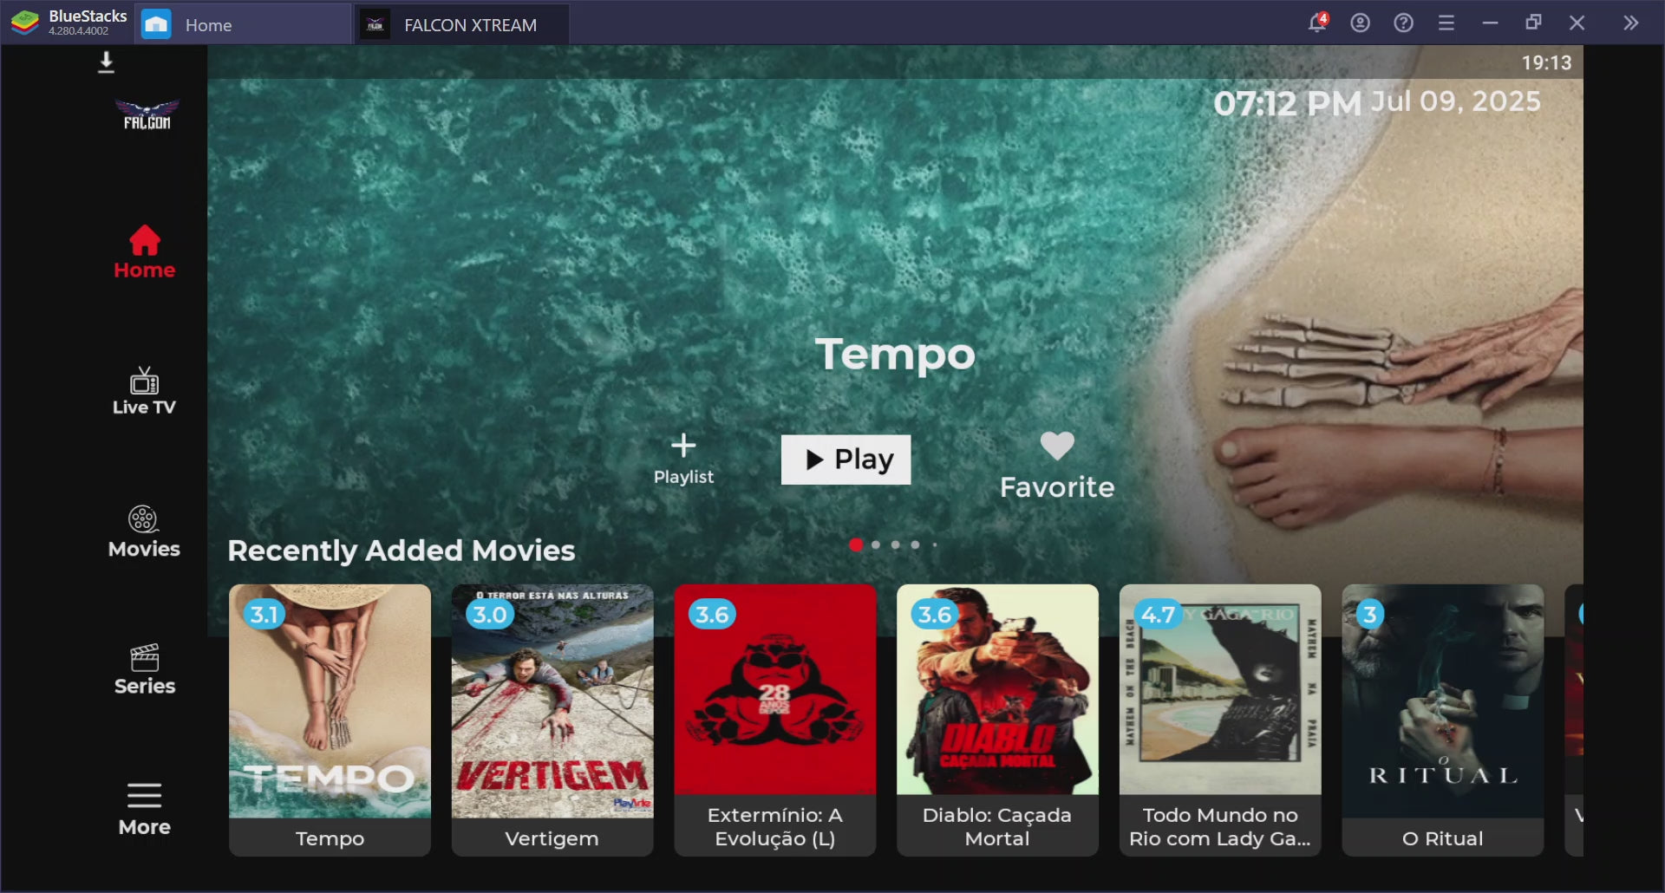This screenshot has width=1665, height=893.
Task: Select the FALCON XTREAM tab
Action: click(469, 25)
